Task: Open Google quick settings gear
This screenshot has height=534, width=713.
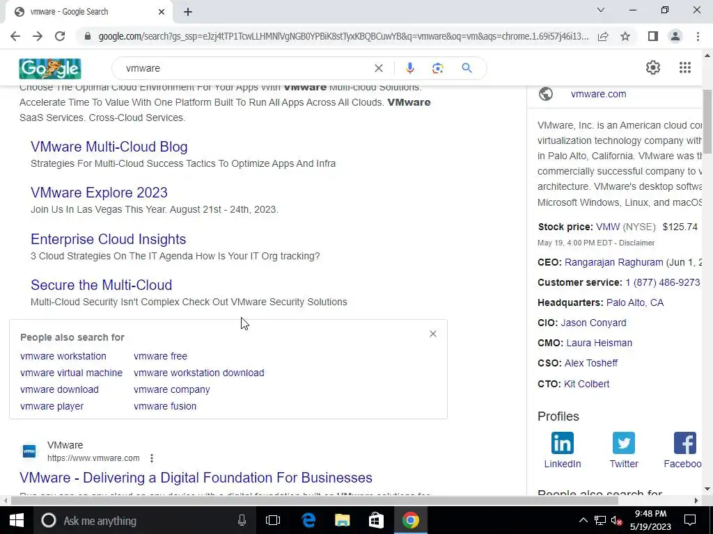Action: tap(653, 67)
